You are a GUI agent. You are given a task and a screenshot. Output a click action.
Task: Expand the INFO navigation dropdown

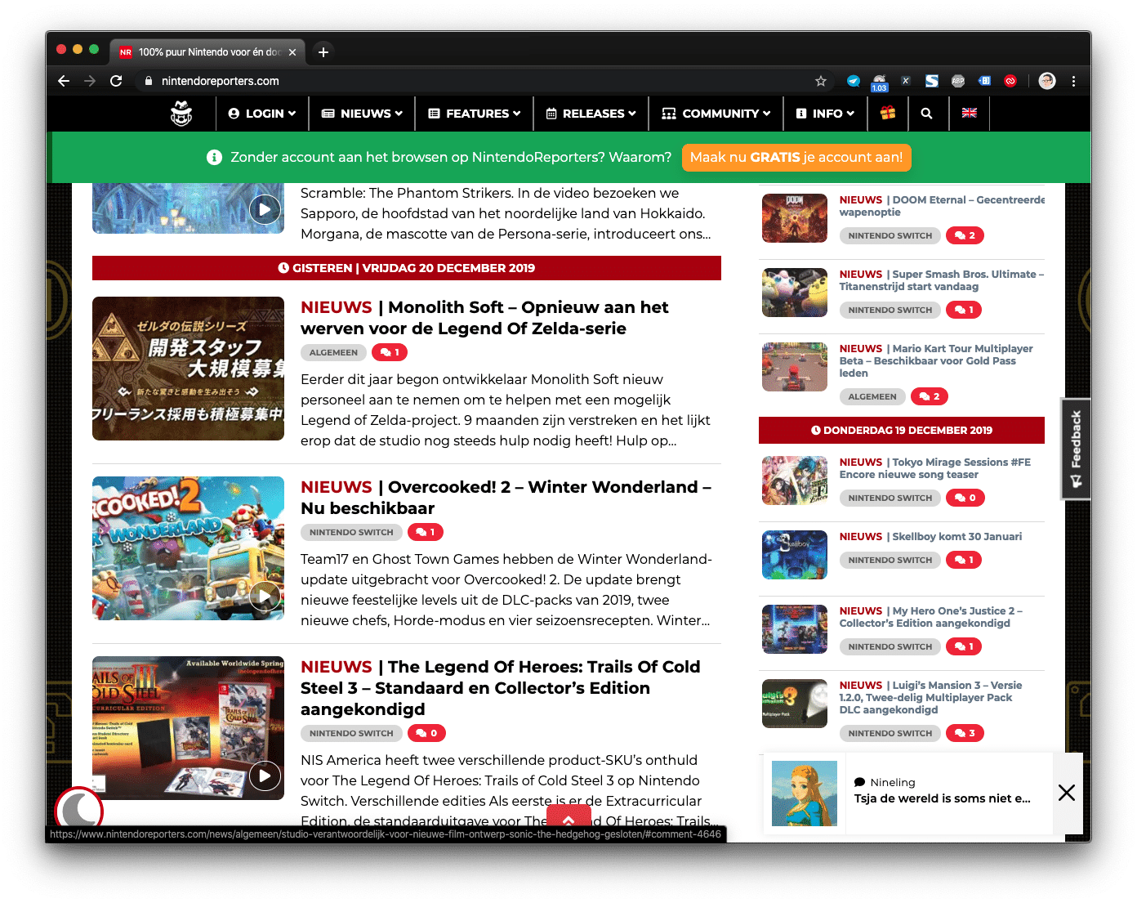click(825, 114)
